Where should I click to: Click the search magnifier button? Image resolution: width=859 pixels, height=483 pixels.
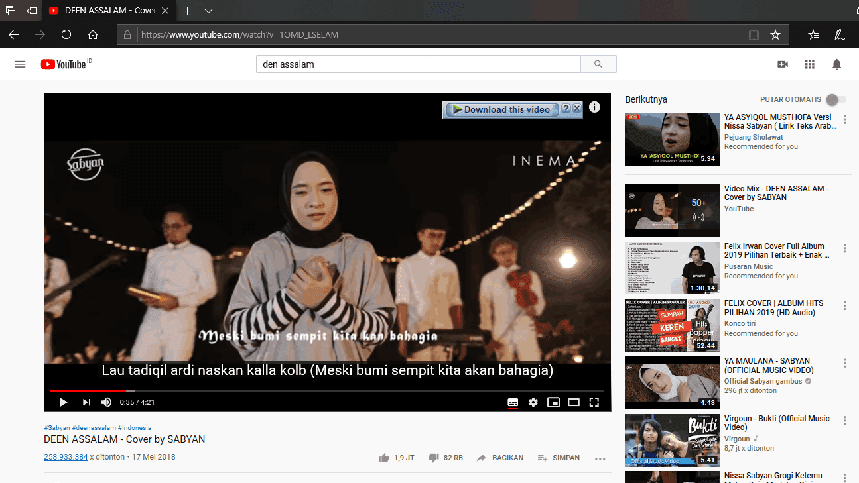tap(598, 64)
